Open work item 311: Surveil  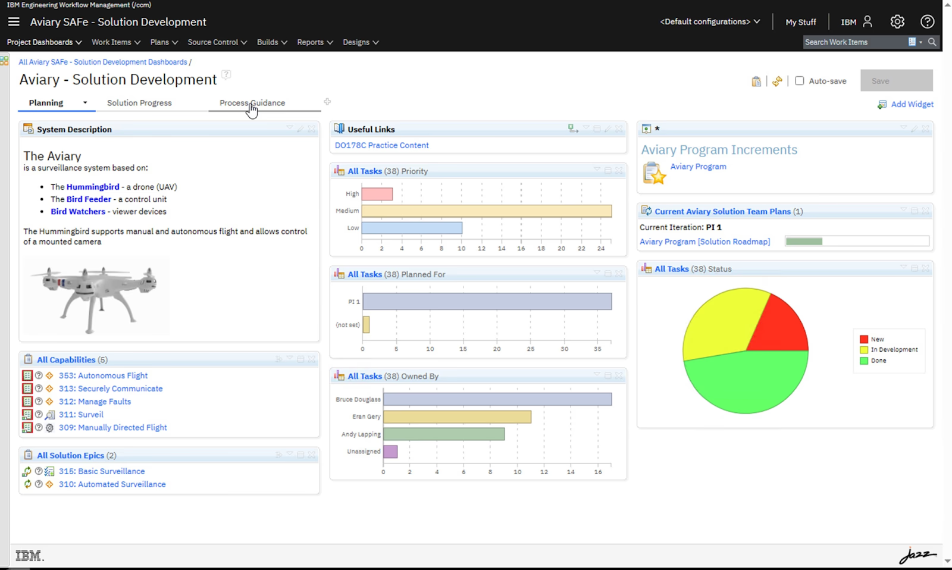pos(81,415)
